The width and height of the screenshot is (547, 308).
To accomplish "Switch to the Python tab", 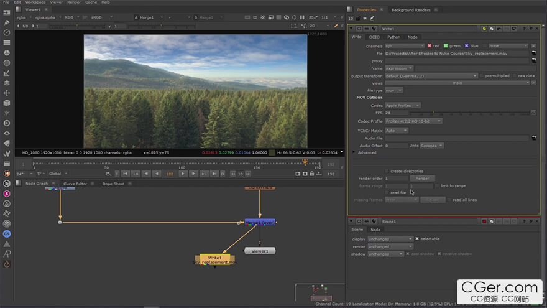I will pyautogui.click(x=393, y=37).
